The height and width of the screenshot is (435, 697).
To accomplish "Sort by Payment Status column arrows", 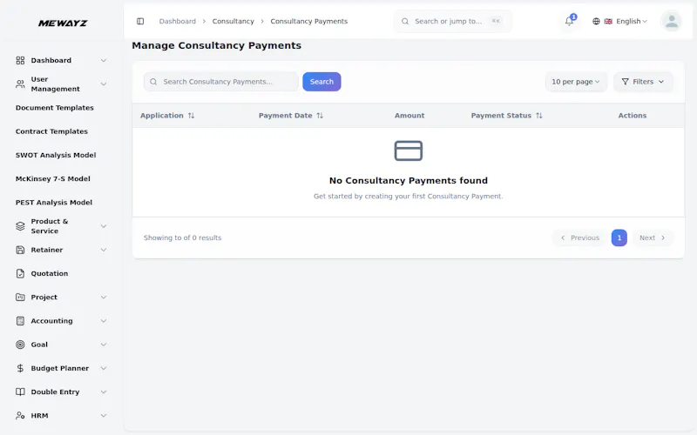I will (x=538, y=116).
